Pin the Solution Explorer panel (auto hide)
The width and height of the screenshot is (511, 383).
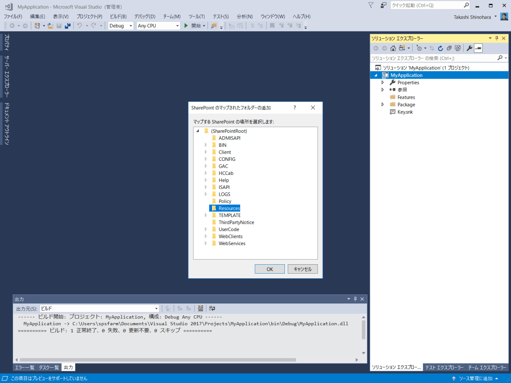click(497, 38)
